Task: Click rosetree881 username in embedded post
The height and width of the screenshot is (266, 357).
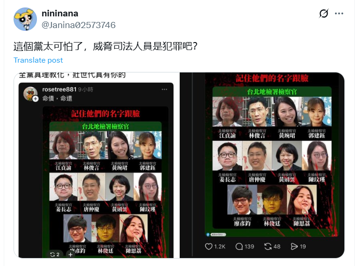Action: click(59, 89)
